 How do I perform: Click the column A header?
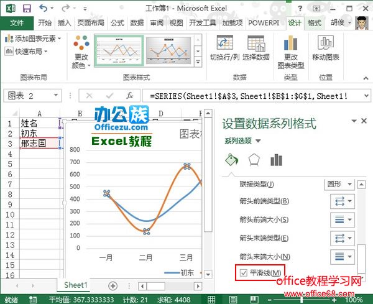[x=40, y=114]
